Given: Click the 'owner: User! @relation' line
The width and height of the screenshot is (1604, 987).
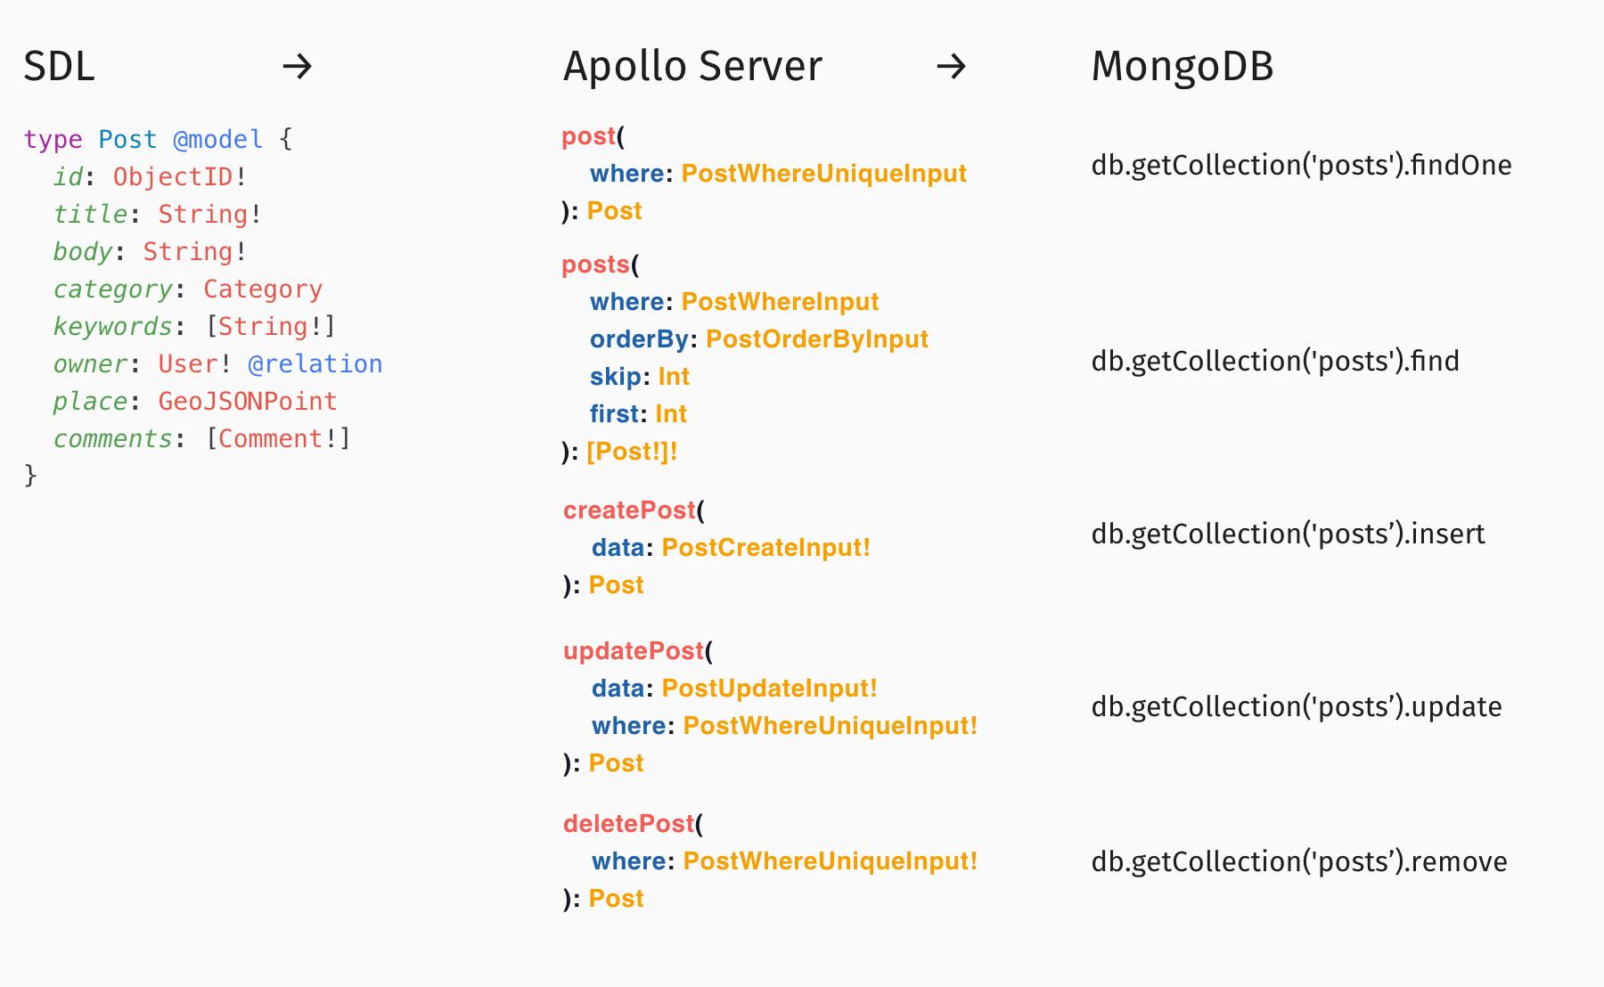Looking at the screenshot, I should click(x=217, y=364).
